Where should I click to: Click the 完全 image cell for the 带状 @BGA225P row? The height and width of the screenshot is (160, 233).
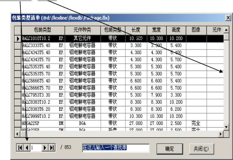[x=196, y=124]
